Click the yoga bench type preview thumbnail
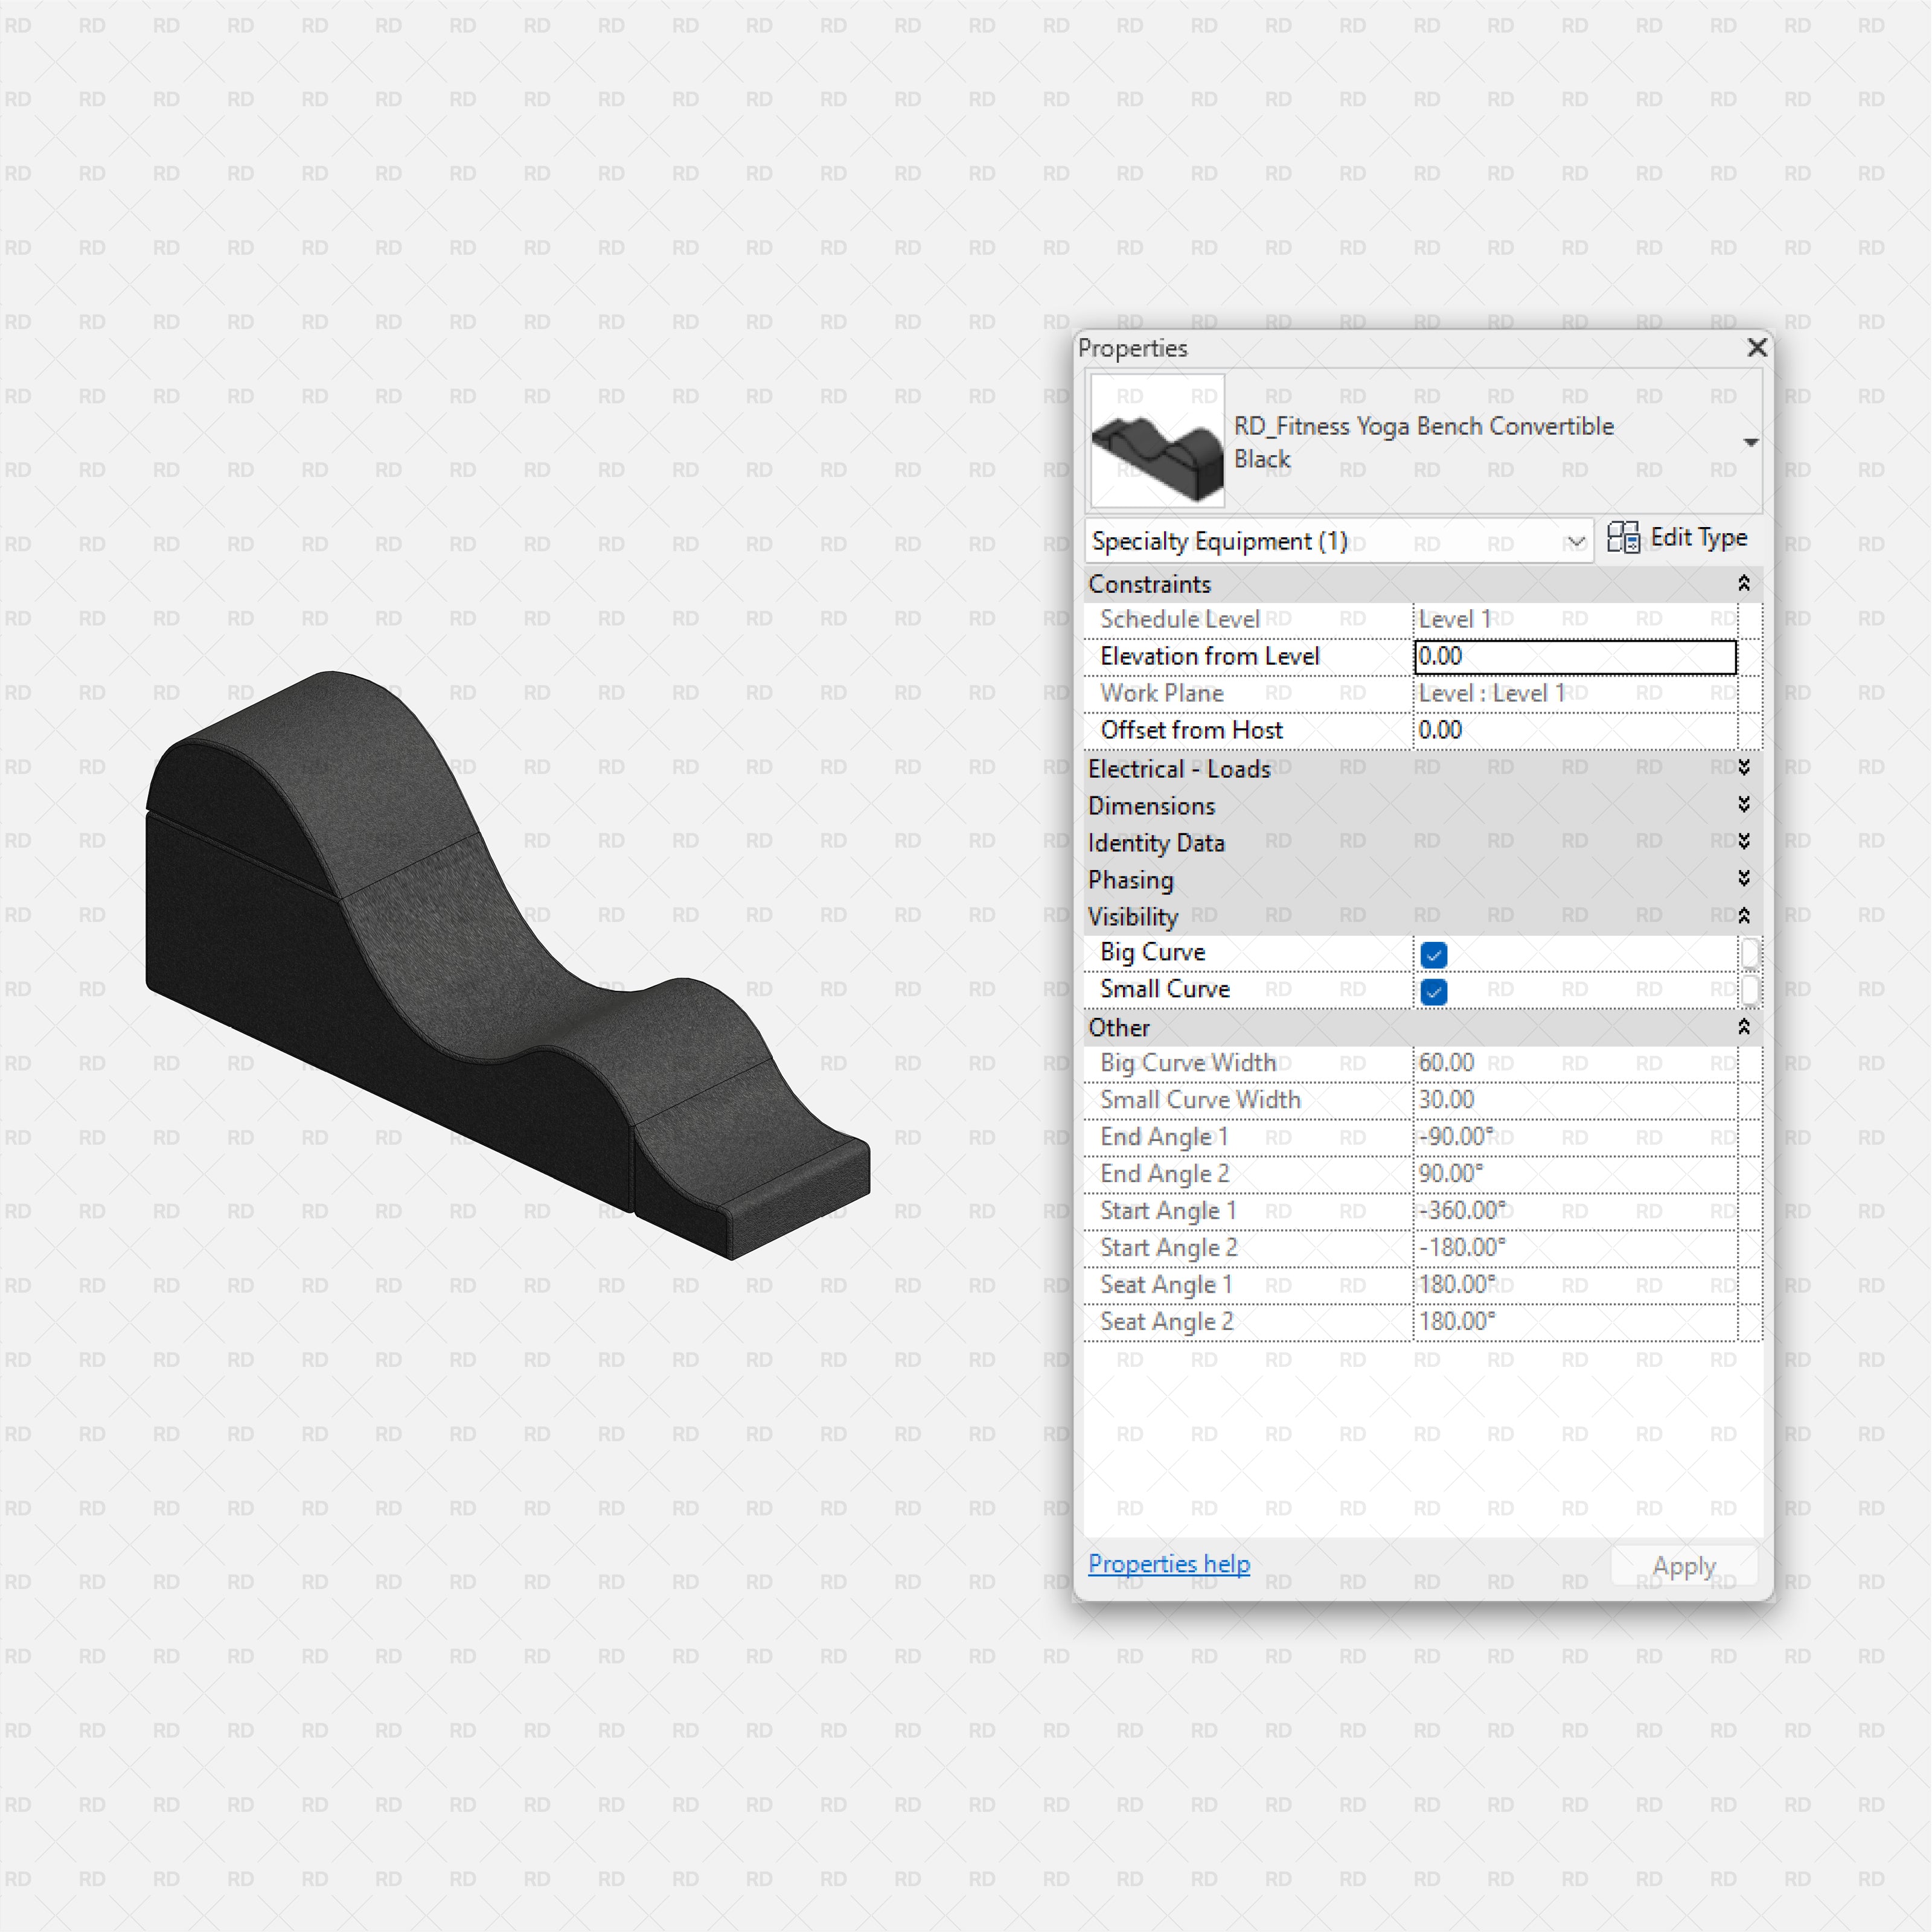 pyautogui.click(x=1157, y=441)
